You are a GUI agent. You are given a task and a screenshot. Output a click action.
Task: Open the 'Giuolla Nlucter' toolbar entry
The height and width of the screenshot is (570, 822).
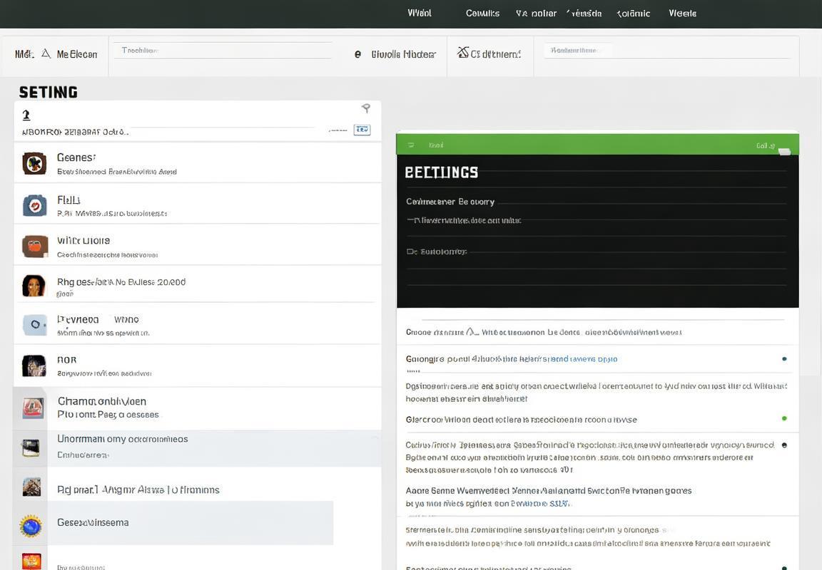(404, 54)
